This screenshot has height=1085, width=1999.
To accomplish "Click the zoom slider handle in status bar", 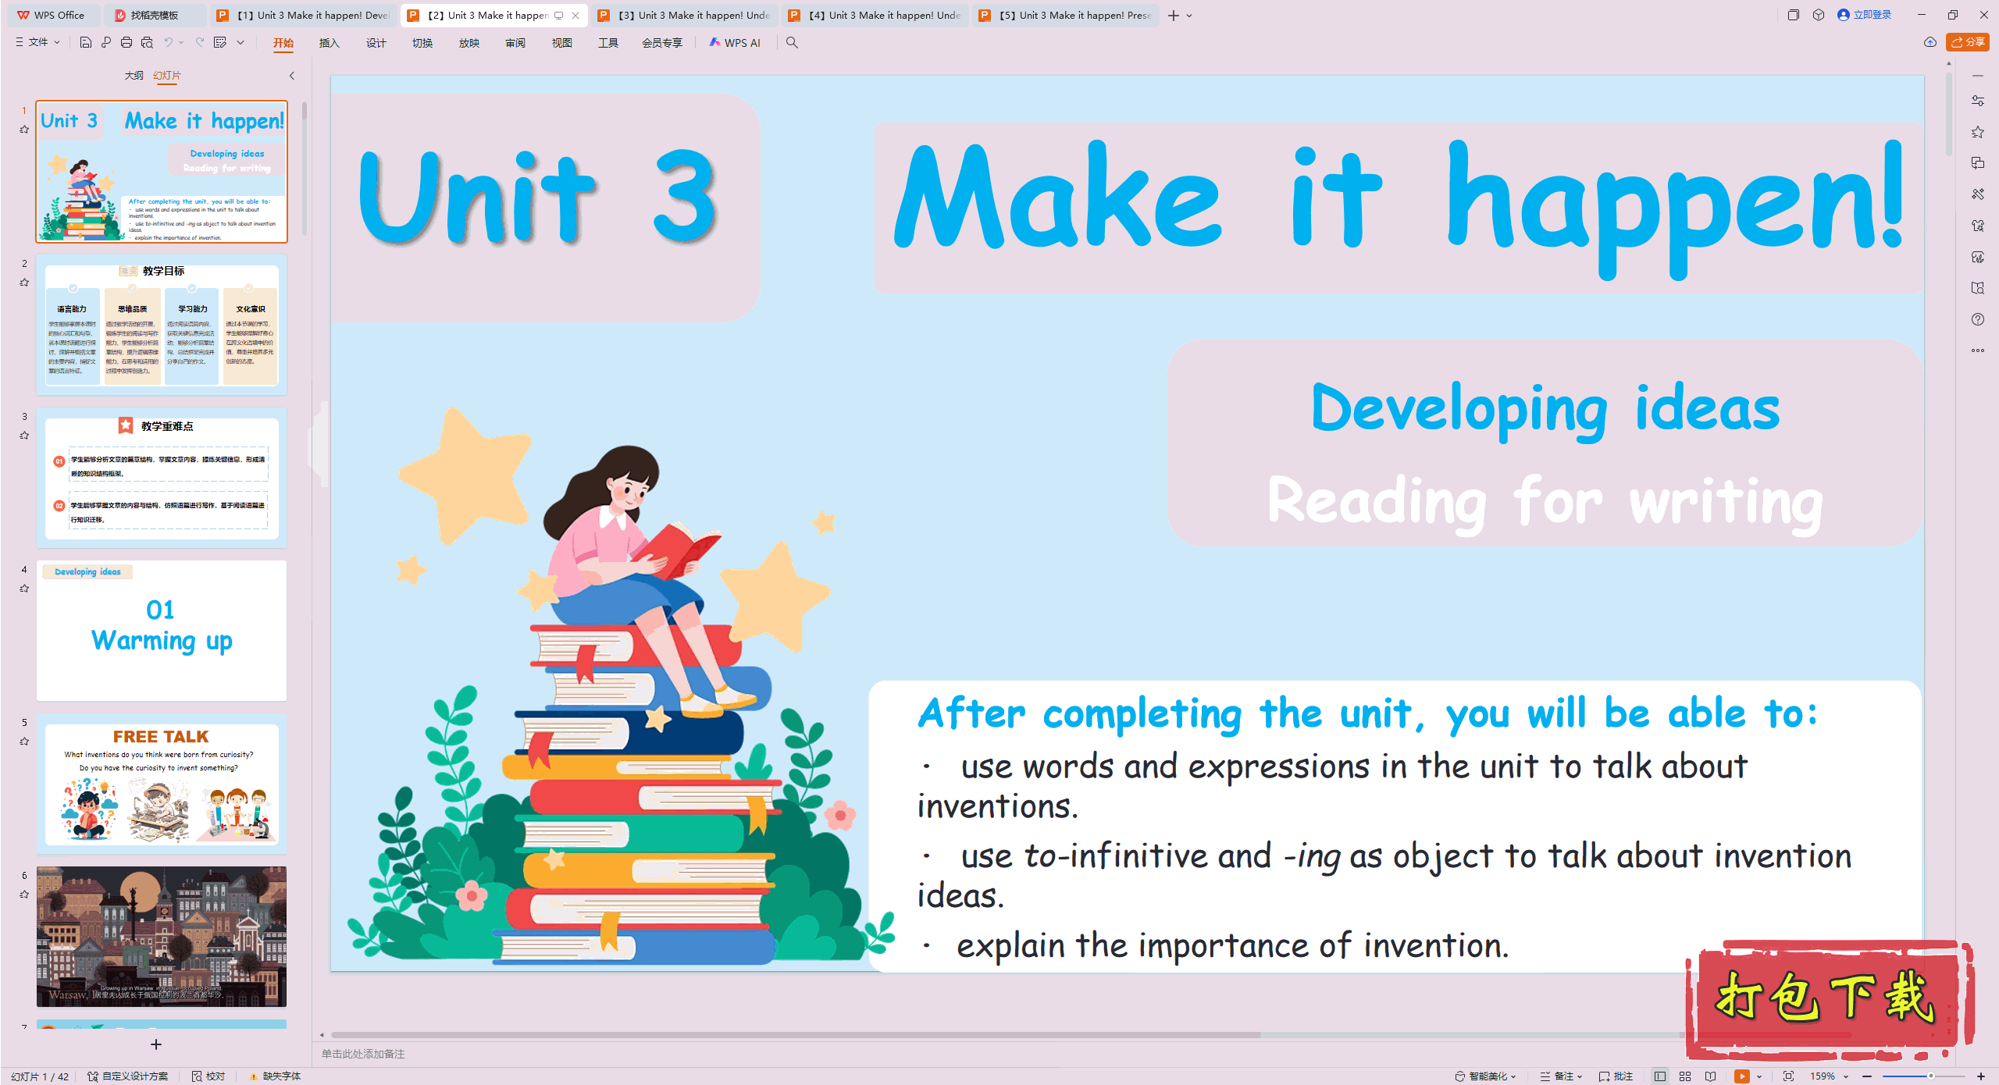I will [x=1930, y=1076].
